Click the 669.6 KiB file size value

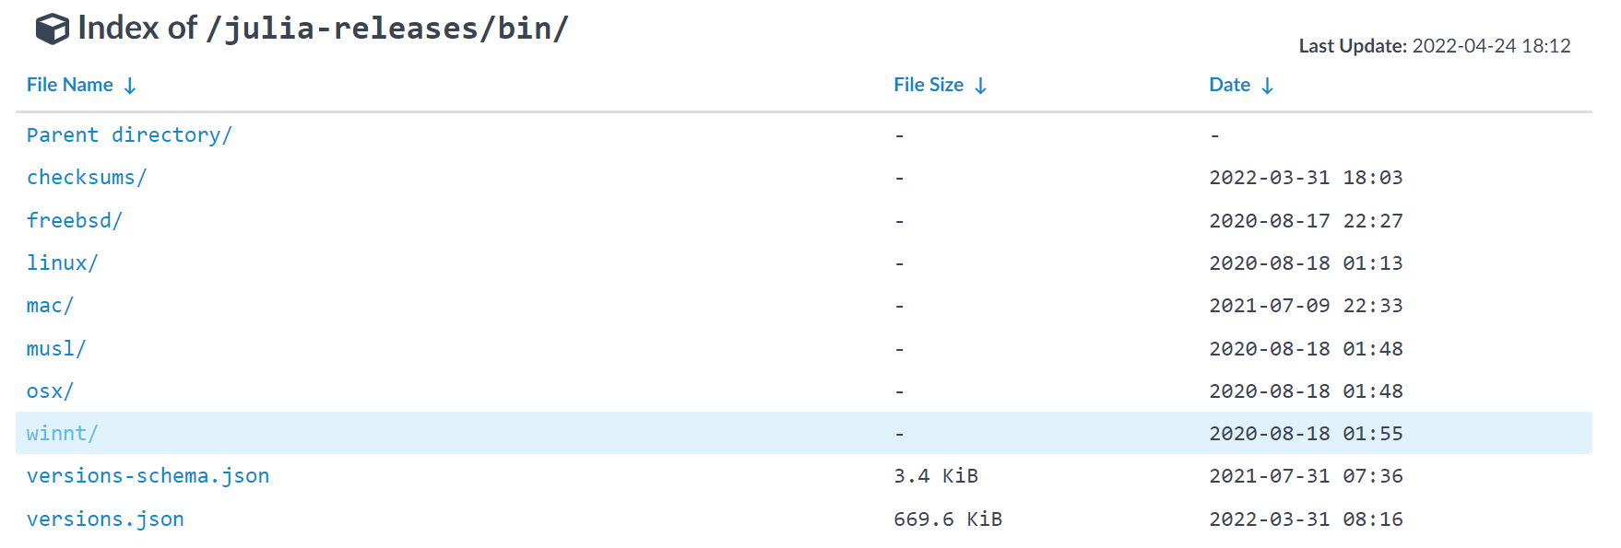coord(947,519)
